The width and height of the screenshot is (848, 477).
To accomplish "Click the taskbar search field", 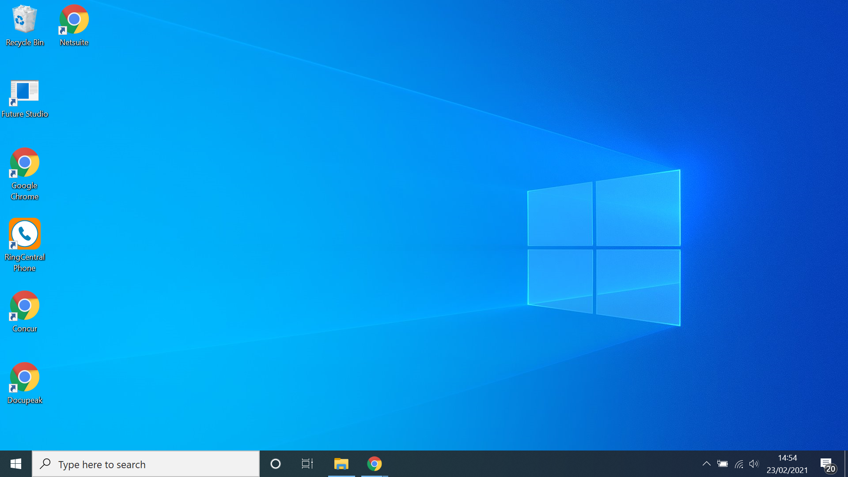I will pos(146,464).
